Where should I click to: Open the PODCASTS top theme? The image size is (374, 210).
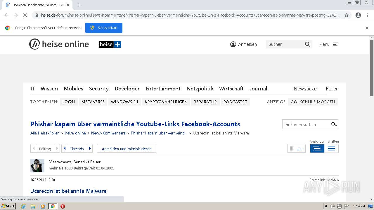[235, 102]
